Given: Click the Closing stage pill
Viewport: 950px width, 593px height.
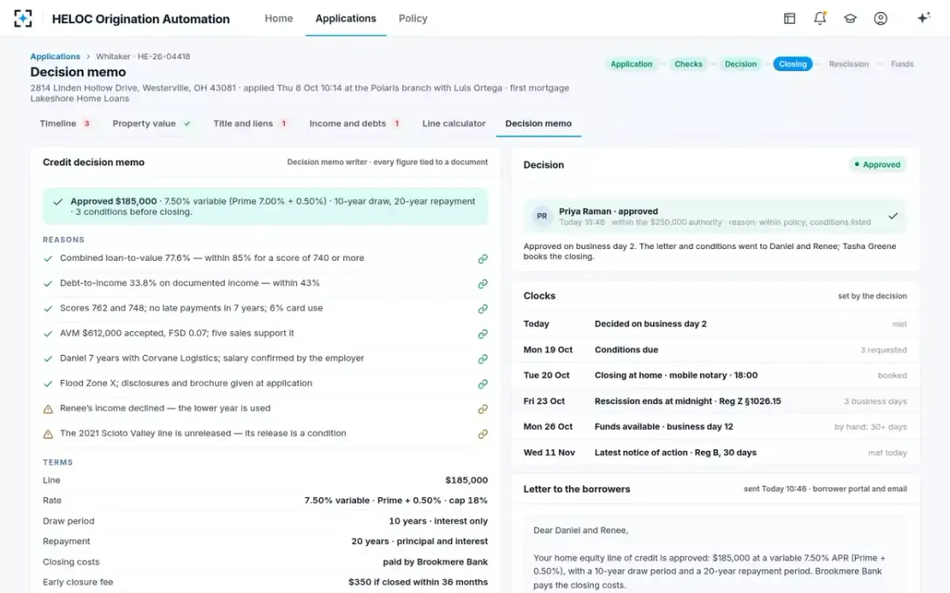Looking at the screenshot, I should click(792, 64).
